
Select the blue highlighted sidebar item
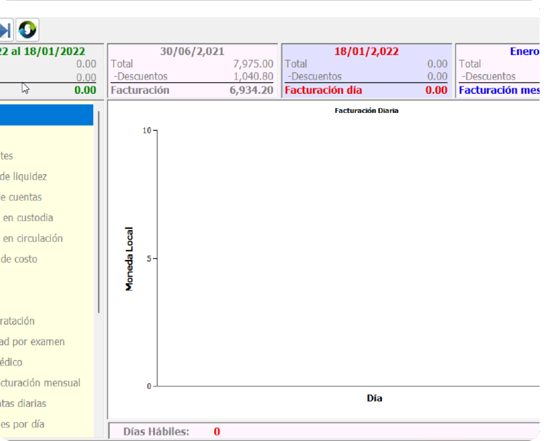tap(46, 115)
